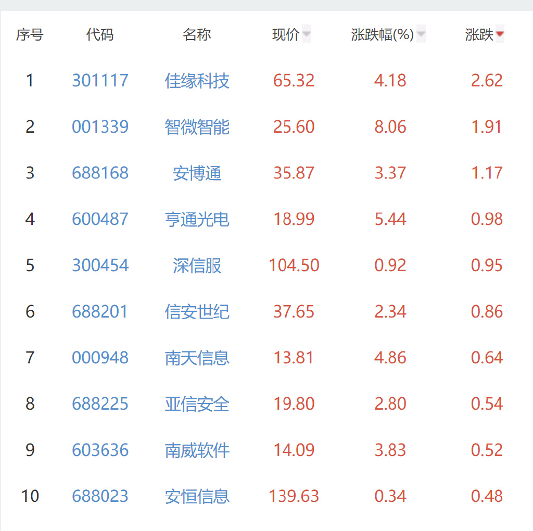The image size is (533, 531).
Task: Sort by the 涨跌幅(%) column header
Action: 382,34
